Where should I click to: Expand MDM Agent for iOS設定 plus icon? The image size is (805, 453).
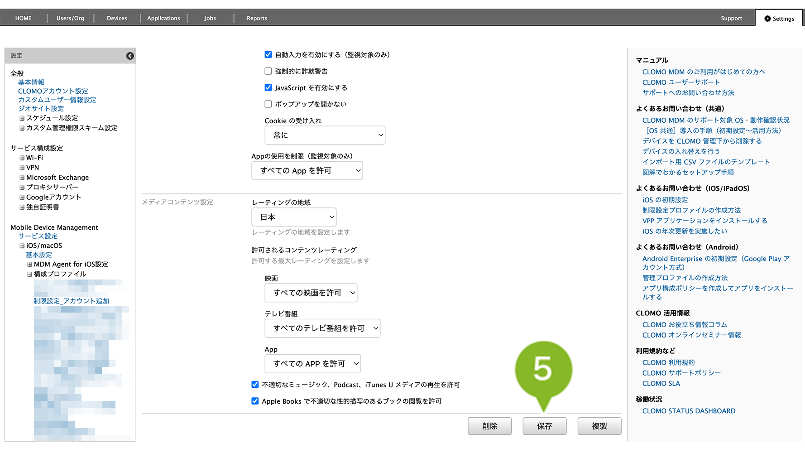click(x=29, y=265)
